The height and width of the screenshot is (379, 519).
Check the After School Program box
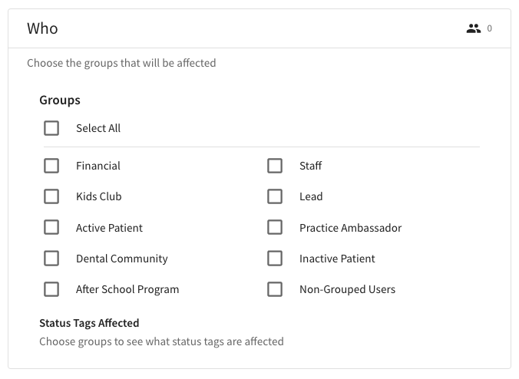point(51,289)
